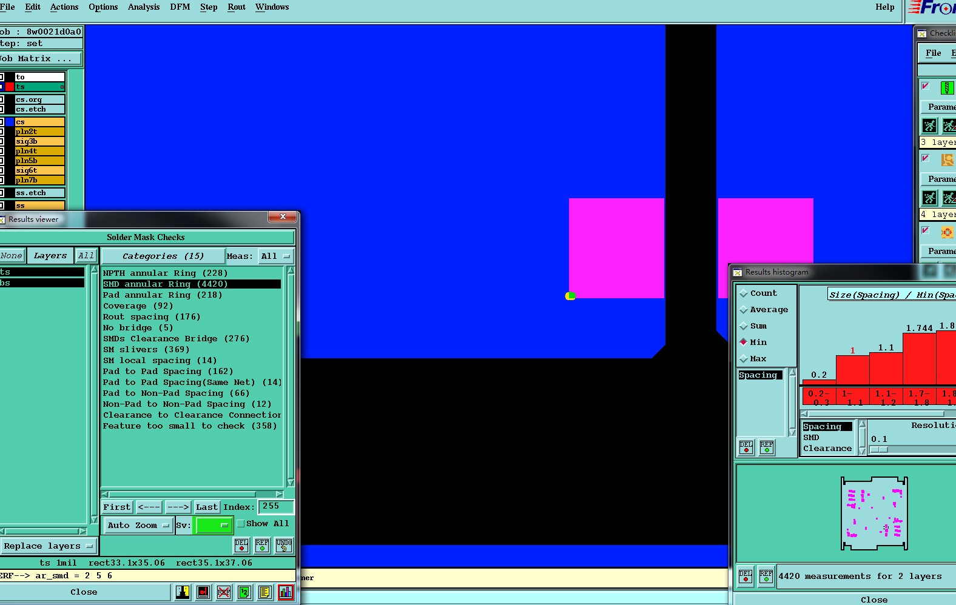
Task: Open the Analysis menu
Action: tap(144, 7)
